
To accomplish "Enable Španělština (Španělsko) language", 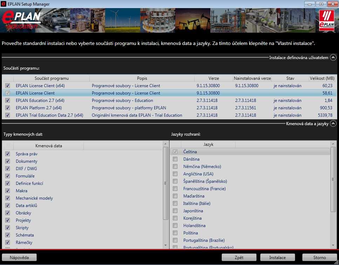I will coord(175,181).
